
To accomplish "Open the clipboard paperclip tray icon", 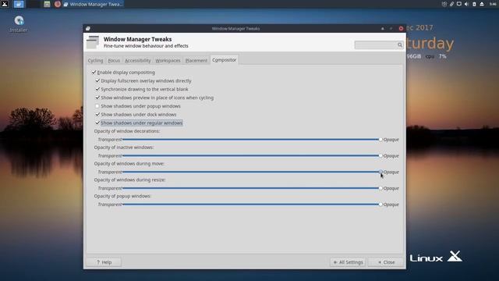I will [x=451, y=4].
